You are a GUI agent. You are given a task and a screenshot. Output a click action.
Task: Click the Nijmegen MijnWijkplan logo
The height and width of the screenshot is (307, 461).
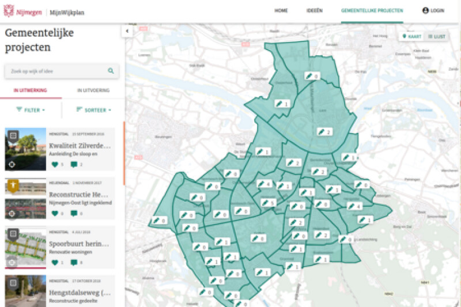44,12
